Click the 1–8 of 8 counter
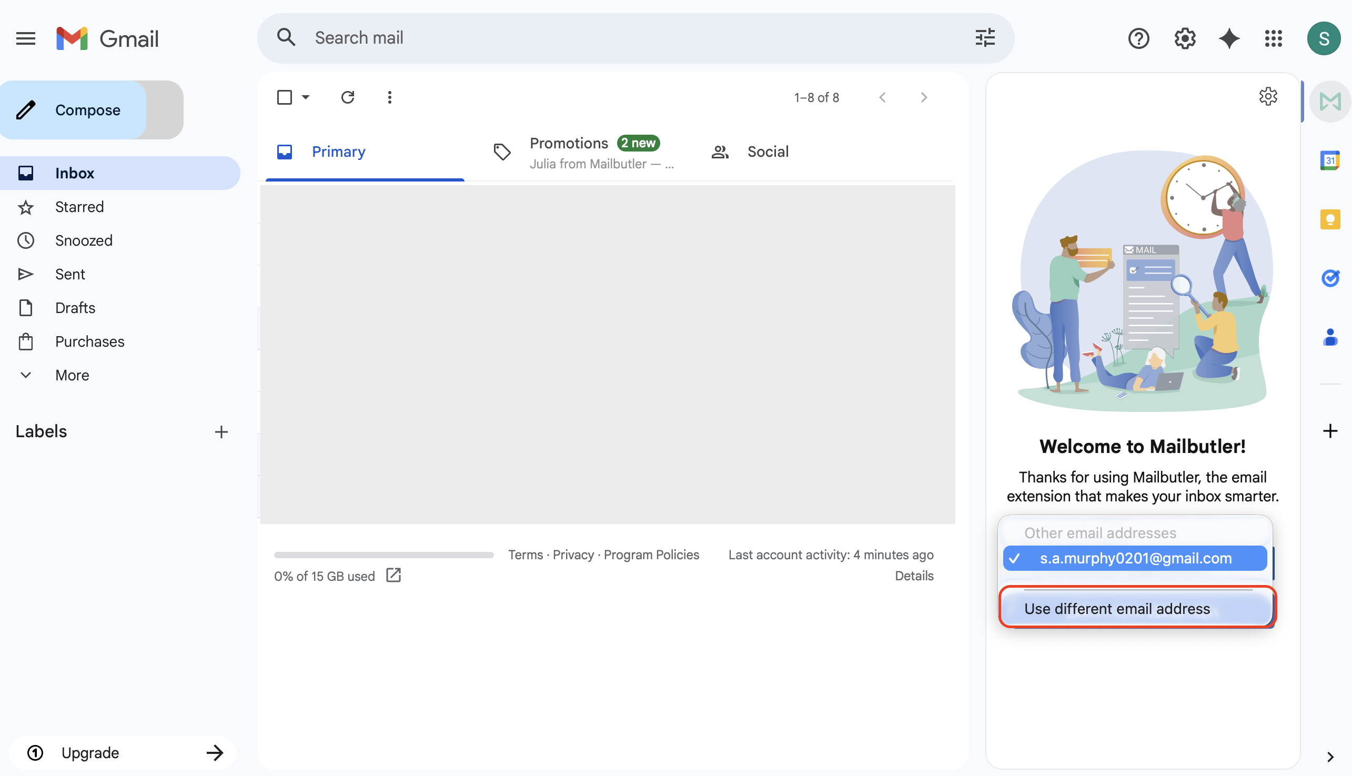This screenshot has width=1352, height=776. [816, 97]
